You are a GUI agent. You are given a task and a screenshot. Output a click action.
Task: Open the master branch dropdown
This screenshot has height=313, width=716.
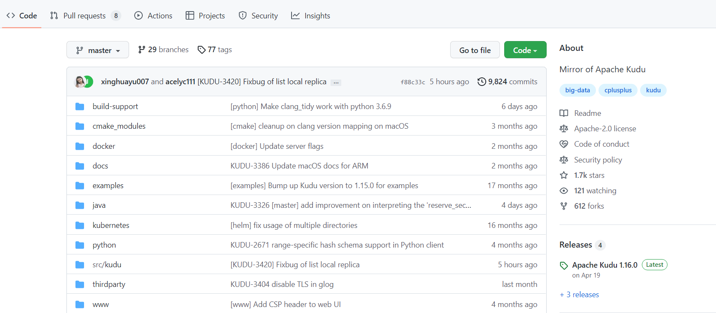(98, 50)
